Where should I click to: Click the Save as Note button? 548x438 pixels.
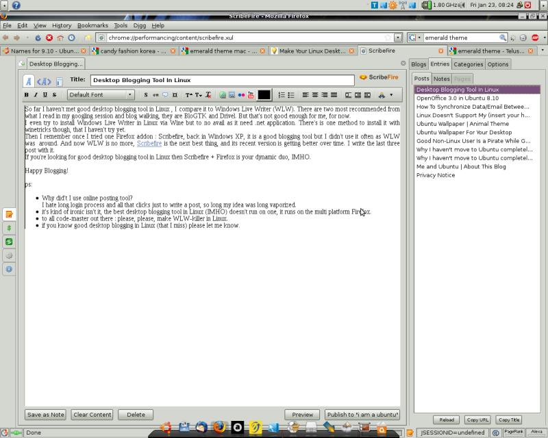tap(46, 415)
